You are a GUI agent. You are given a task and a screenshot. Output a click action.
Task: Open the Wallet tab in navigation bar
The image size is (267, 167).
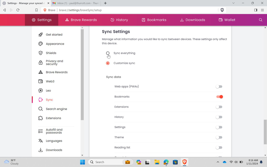(x=227, y=20)
